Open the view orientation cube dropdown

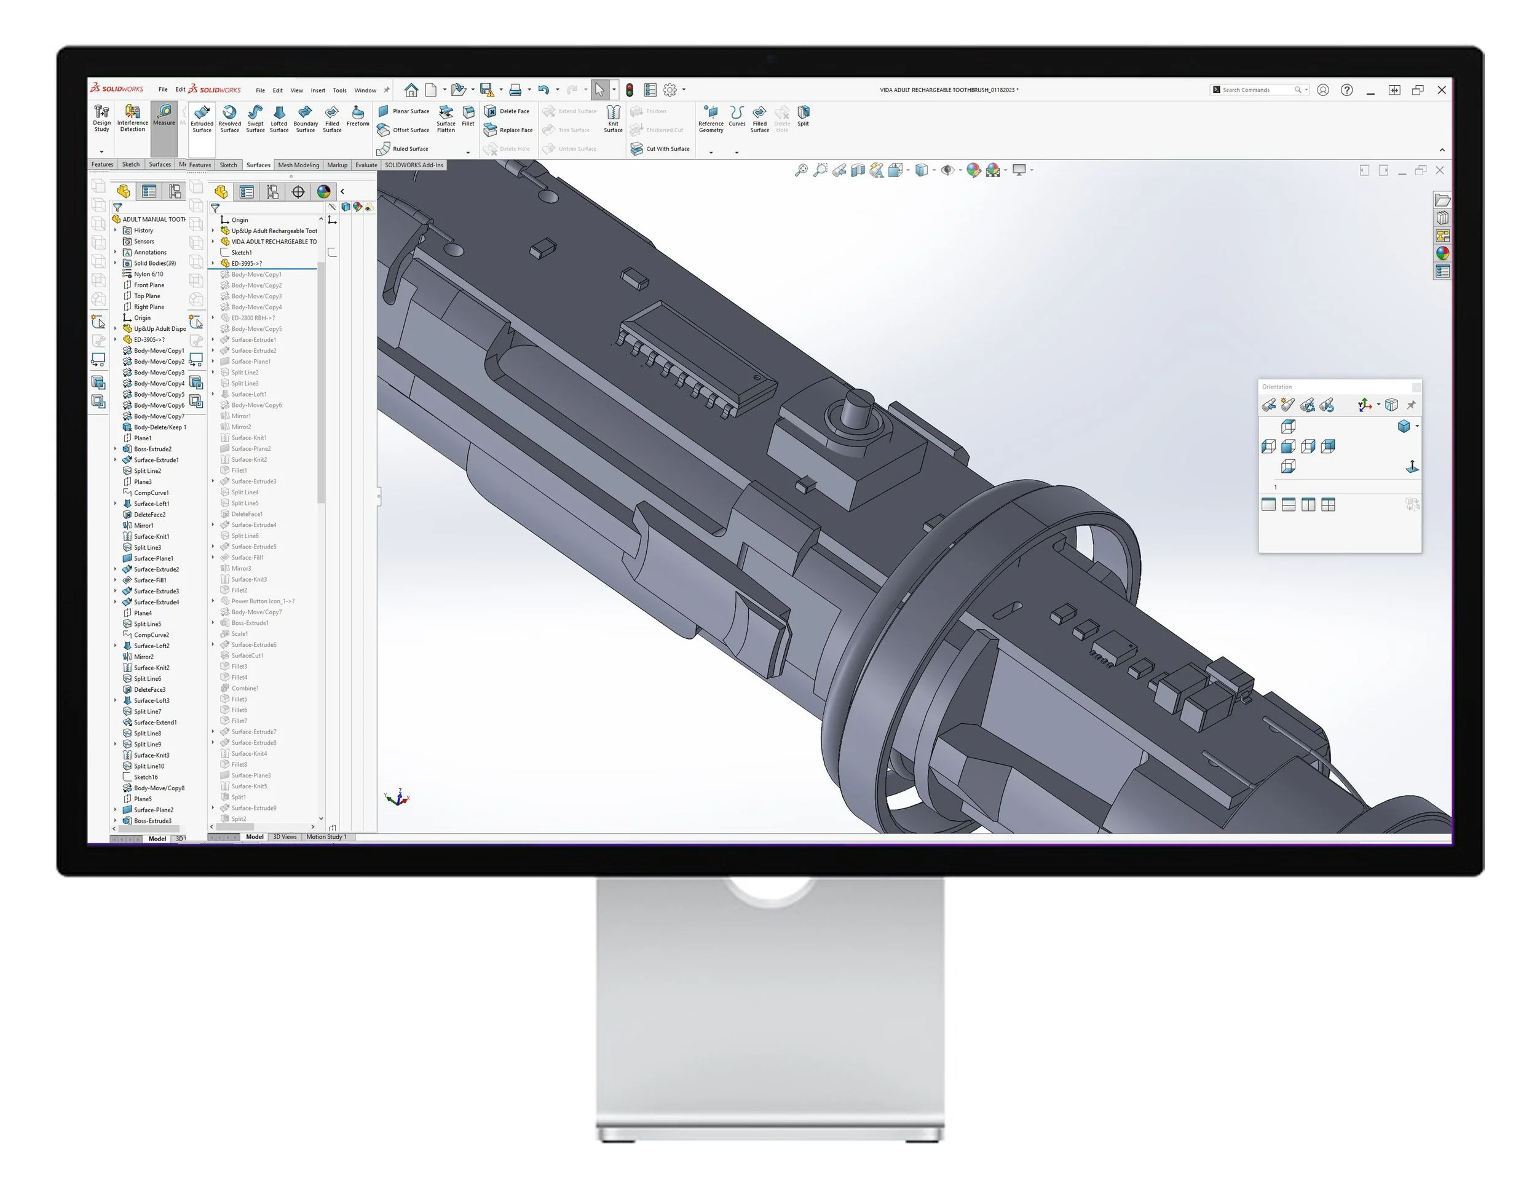click(x=908, y=170)
